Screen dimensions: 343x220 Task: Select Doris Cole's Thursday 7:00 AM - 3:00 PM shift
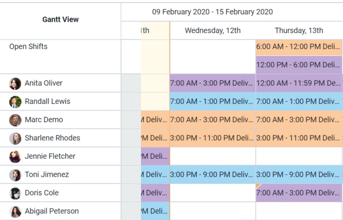(x=299, y=193)
